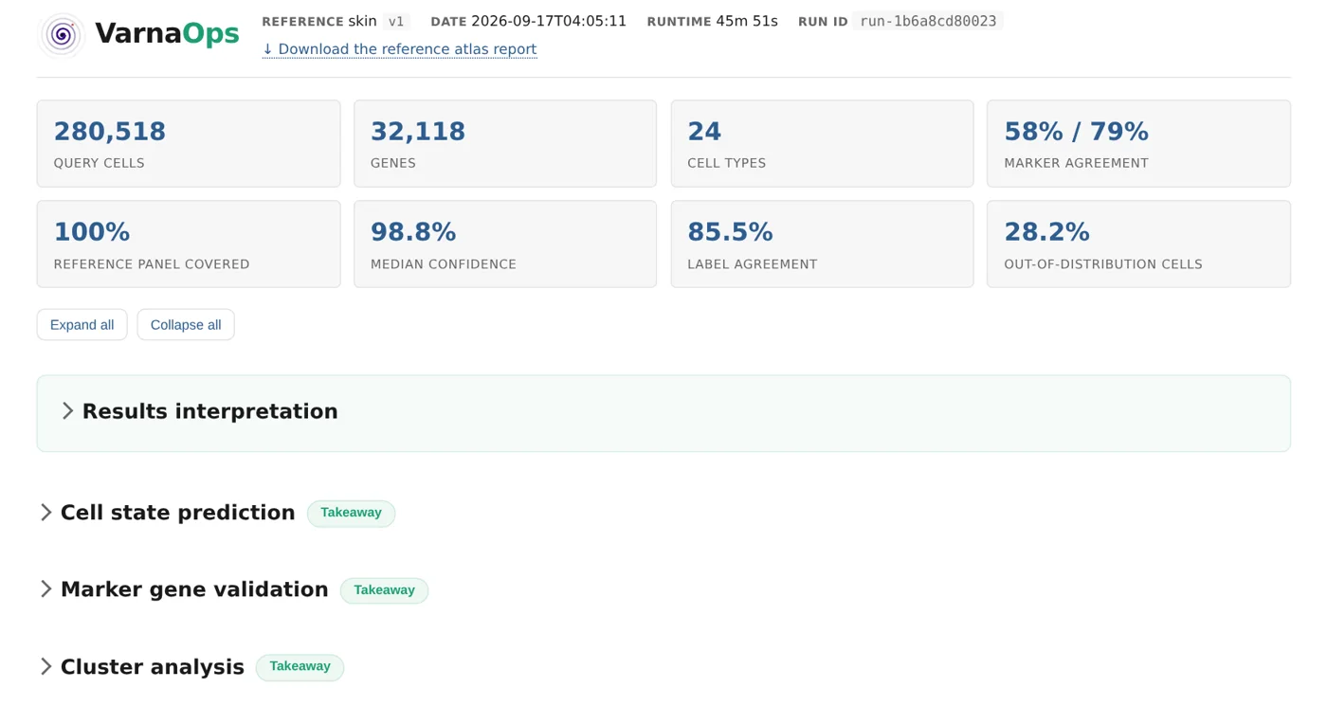Click the 100% reference panel covered value

[x=92, y=232]
